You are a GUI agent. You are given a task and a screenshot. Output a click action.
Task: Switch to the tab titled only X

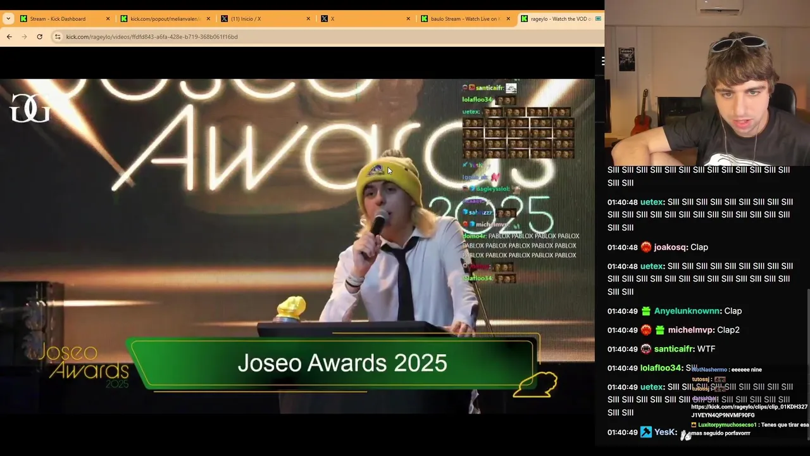point(366,18)
